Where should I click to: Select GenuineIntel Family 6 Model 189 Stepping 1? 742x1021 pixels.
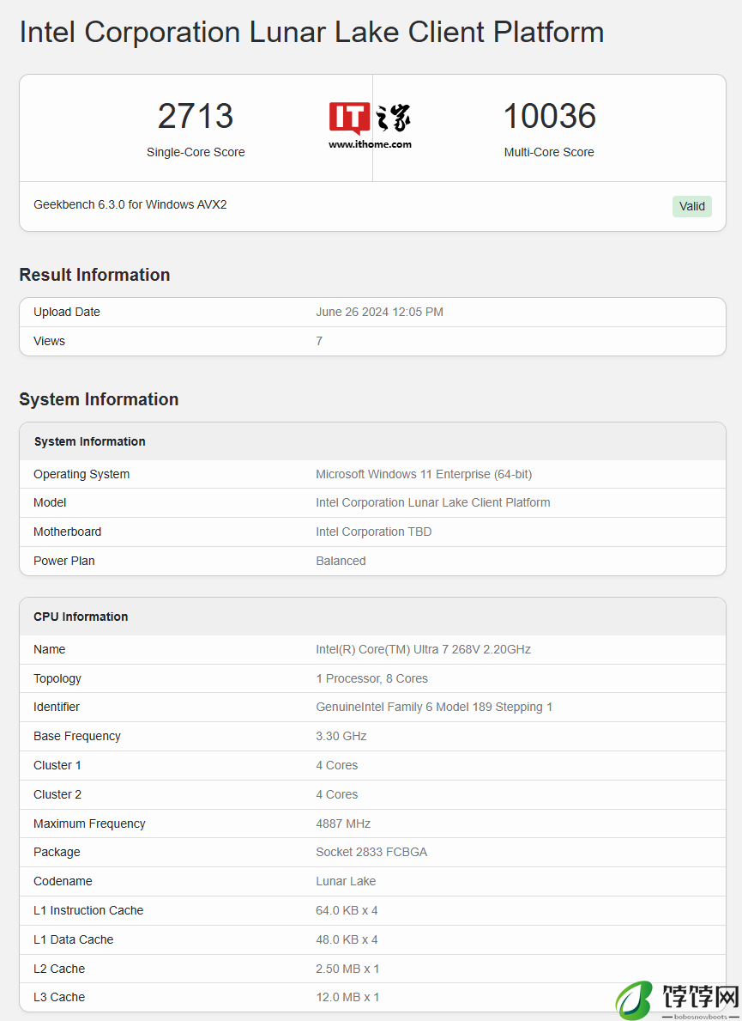pyautogui.click(x=434, y=708)
